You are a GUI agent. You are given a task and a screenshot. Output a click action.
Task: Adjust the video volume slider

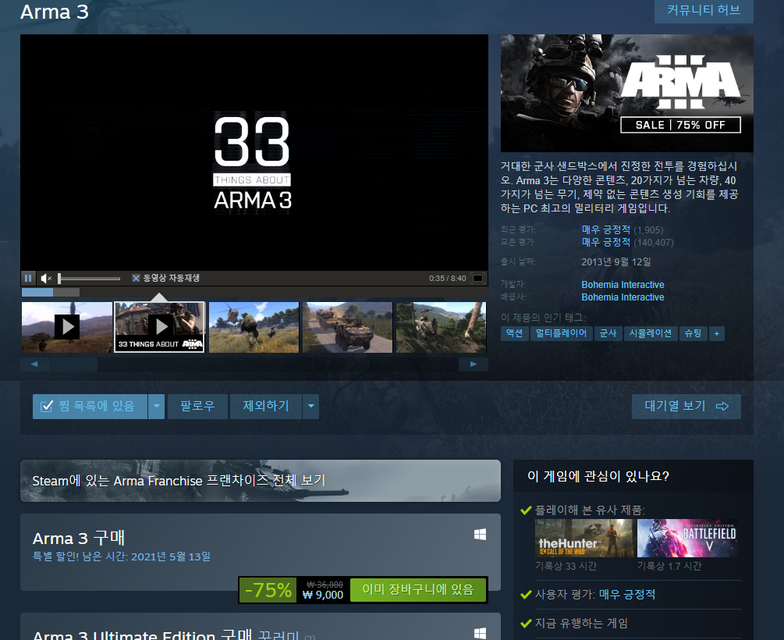[x=89, y=278]
